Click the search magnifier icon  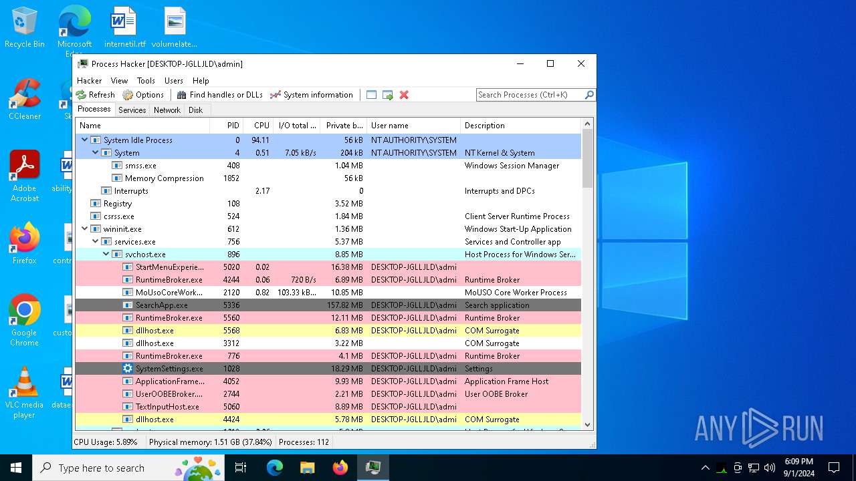589,95
